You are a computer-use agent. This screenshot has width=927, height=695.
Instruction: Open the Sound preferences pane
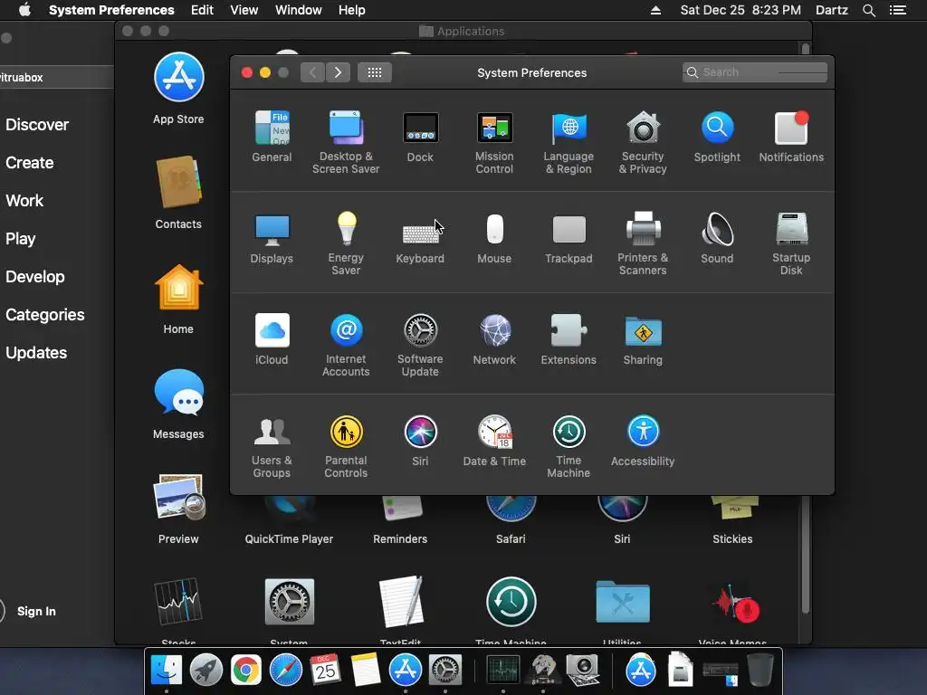pyautogui.click(x=717, y=238)
